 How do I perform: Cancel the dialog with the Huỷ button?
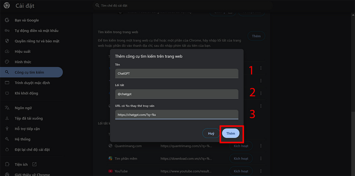pos(211,134)
